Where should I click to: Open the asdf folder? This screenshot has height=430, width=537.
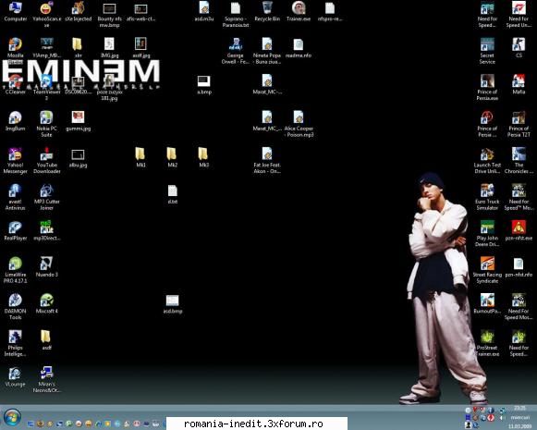(46, 340)
